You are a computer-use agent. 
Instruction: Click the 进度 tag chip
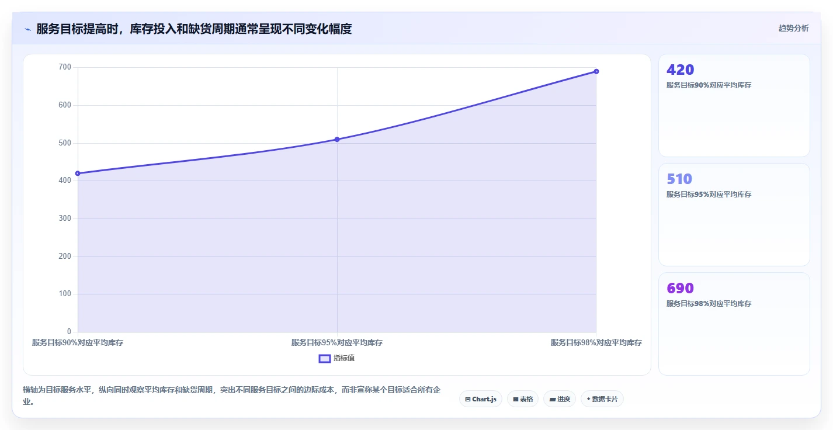(x=560, y=399)
